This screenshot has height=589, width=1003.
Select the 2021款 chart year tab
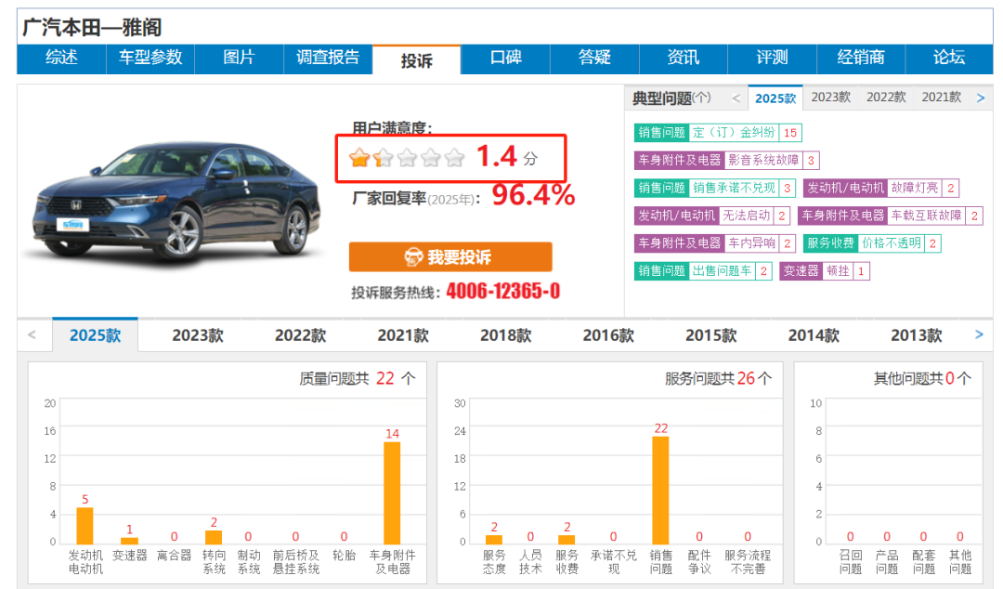(403, 335)
